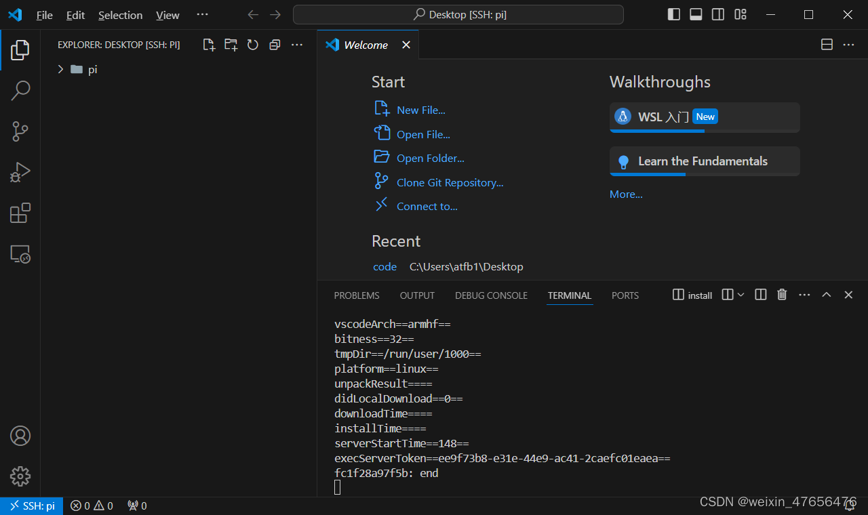Click the execServerToken line in terminal

502,458
